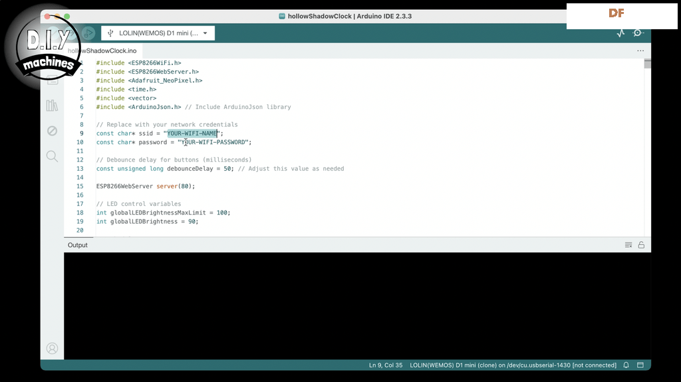Click the ESP8266WebServer server(80) line
This screenshot has height=382, width=681.
[x=146, y=186]
